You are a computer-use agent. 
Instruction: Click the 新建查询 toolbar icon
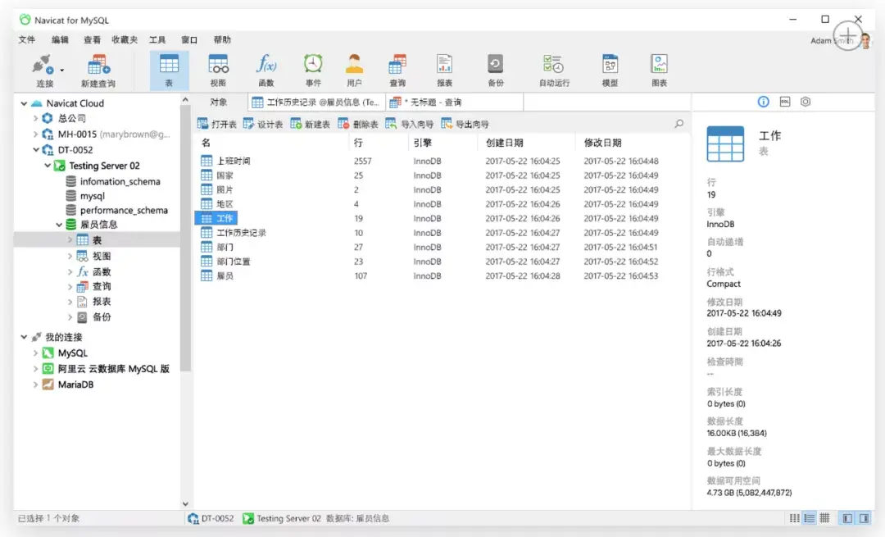pos(98,71)
